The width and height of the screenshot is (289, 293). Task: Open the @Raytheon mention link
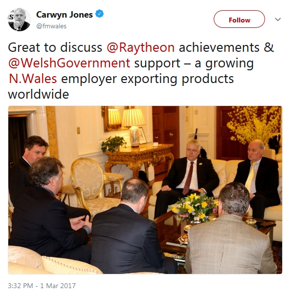[140, 47]
